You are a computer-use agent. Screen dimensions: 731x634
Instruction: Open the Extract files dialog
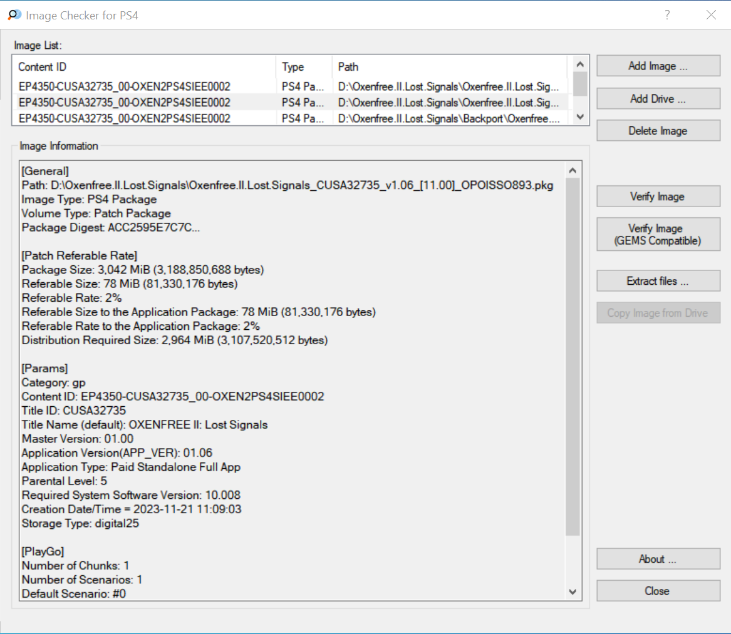[x=658, y=281]
